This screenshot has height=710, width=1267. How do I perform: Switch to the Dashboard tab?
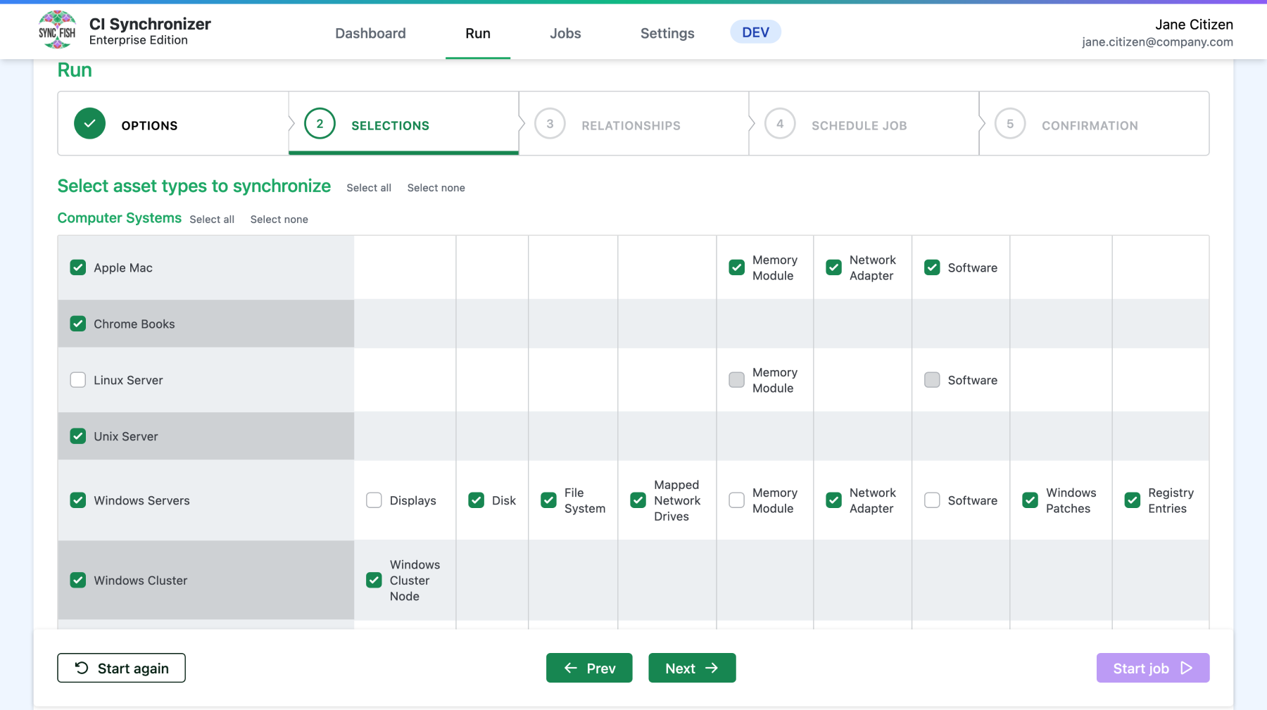[370, 33]
